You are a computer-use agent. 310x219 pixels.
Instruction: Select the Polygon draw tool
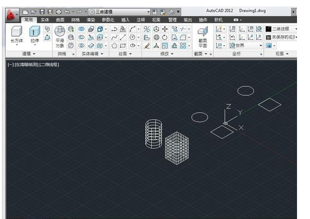pos(115,46)
